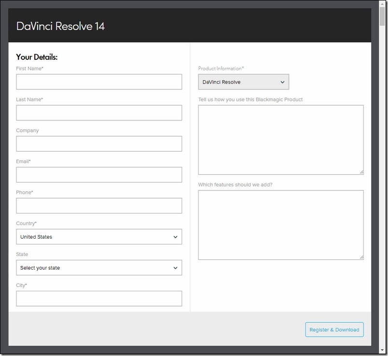The width and height of the screenshot is (388, 356).
Task: Select the Phone input field
Action: click(99, 206)
